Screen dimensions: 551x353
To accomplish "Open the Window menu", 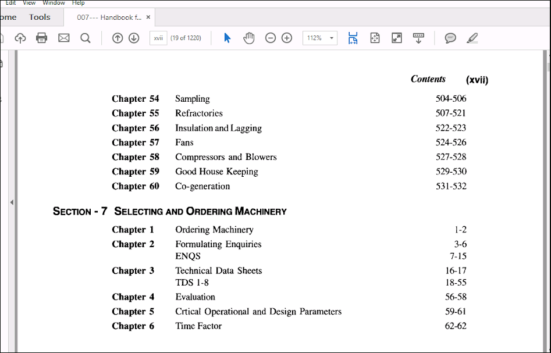I will point(54,3).
